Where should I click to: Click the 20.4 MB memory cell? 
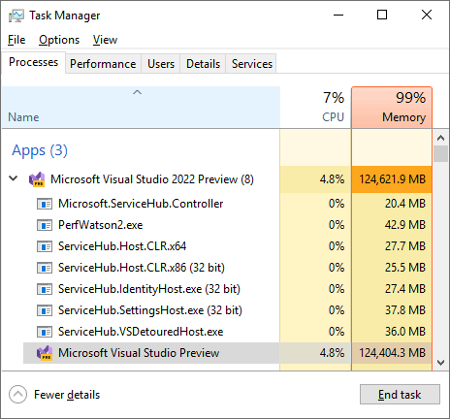[392, 204]
